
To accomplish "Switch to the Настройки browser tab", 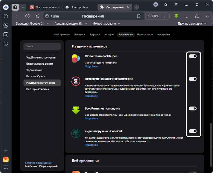I will 77,7.
